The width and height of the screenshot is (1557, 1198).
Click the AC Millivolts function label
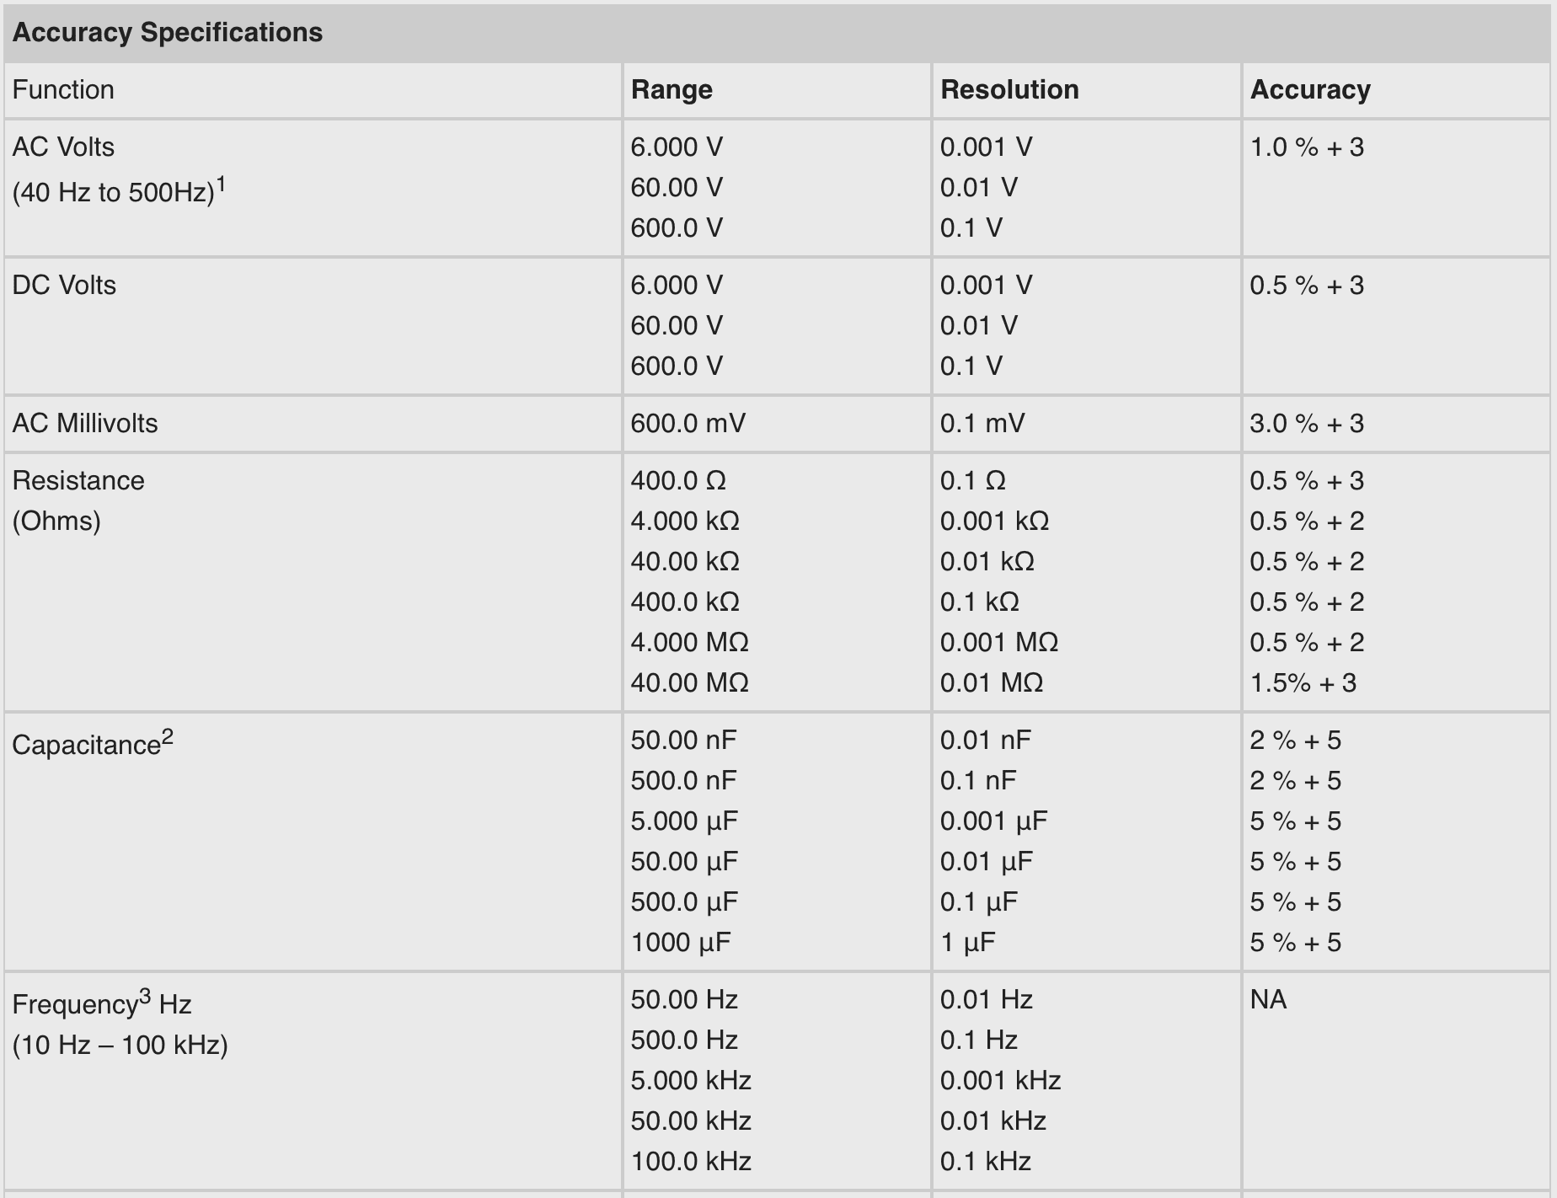(85, 424)
